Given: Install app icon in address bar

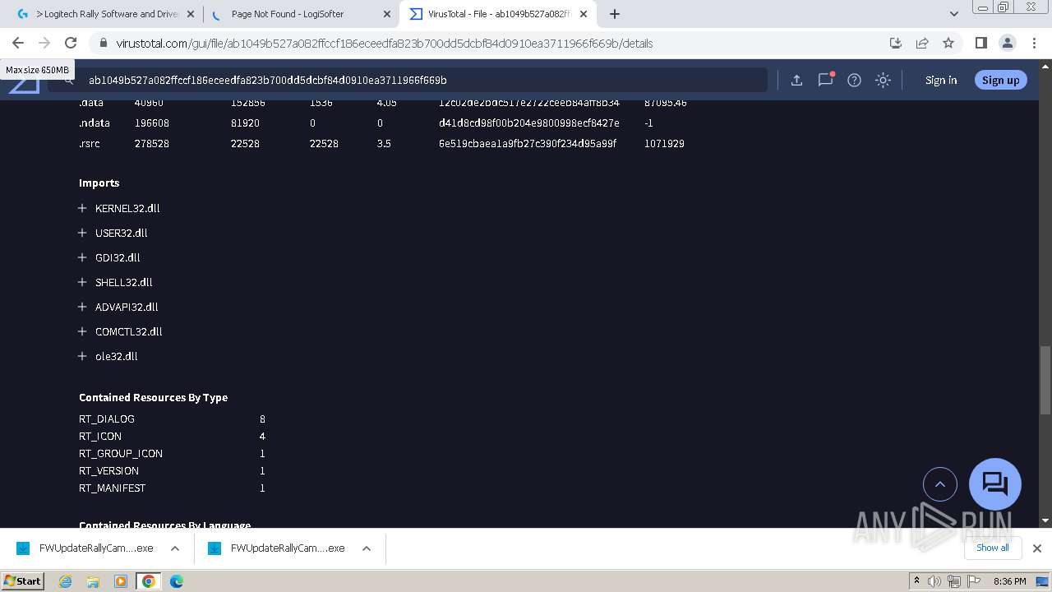Looking at the screenshot, I should tap(896, 43).
